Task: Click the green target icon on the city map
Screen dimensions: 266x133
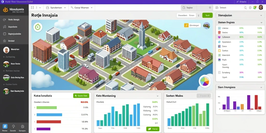Action: click(38, 27)
